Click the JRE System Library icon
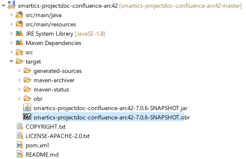The image size is (246, 159). click(20, 34)
